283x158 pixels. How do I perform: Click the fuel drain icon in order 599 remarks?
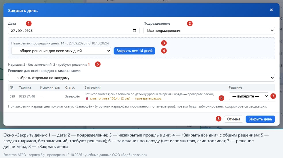pos(87,98)
